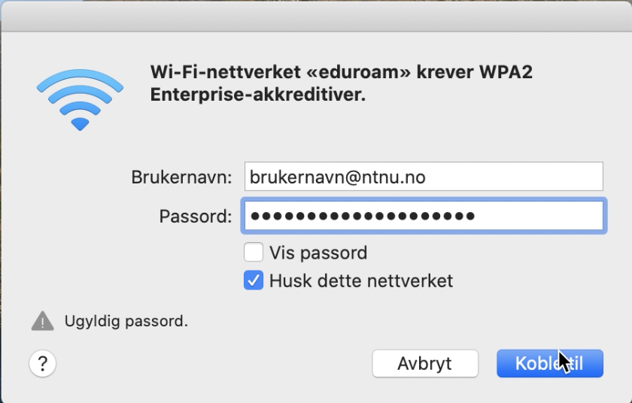Image resolution: width=632 pixels, height=403 pixels.
Task: Focus the Passord input field
Action: click(424, 216)
